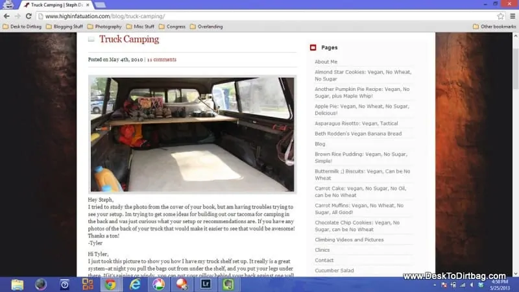The image size is (519, 292).
Task: Open the 11 comments link
Action: tap(162, 60)
